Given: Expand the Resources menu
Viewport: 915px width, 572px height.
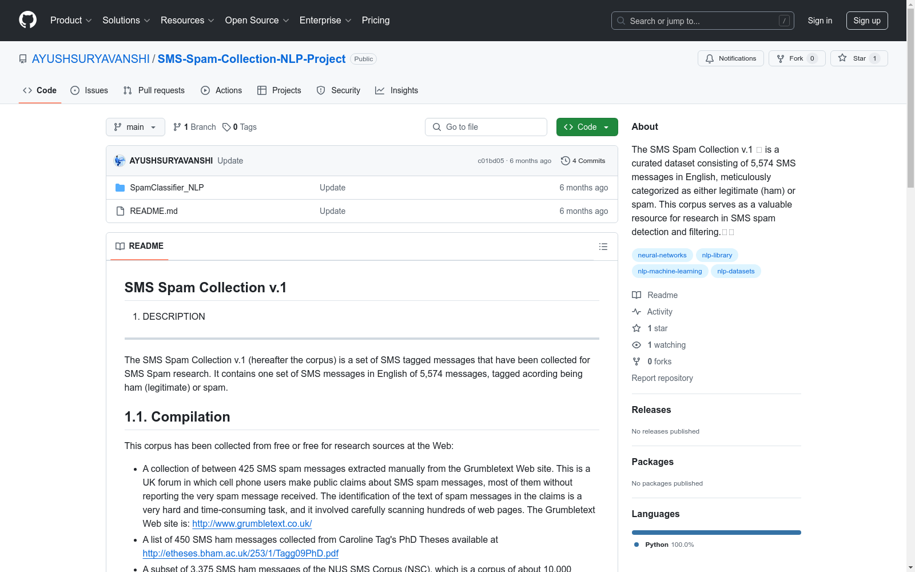Looking at the screenshot, I should tap(188, 20).
